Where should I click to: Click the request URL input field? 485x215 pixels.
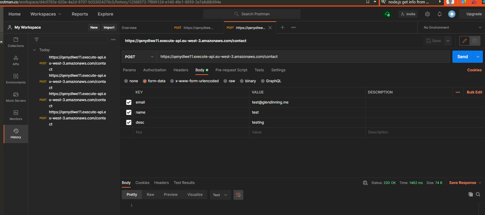[303, 57]
